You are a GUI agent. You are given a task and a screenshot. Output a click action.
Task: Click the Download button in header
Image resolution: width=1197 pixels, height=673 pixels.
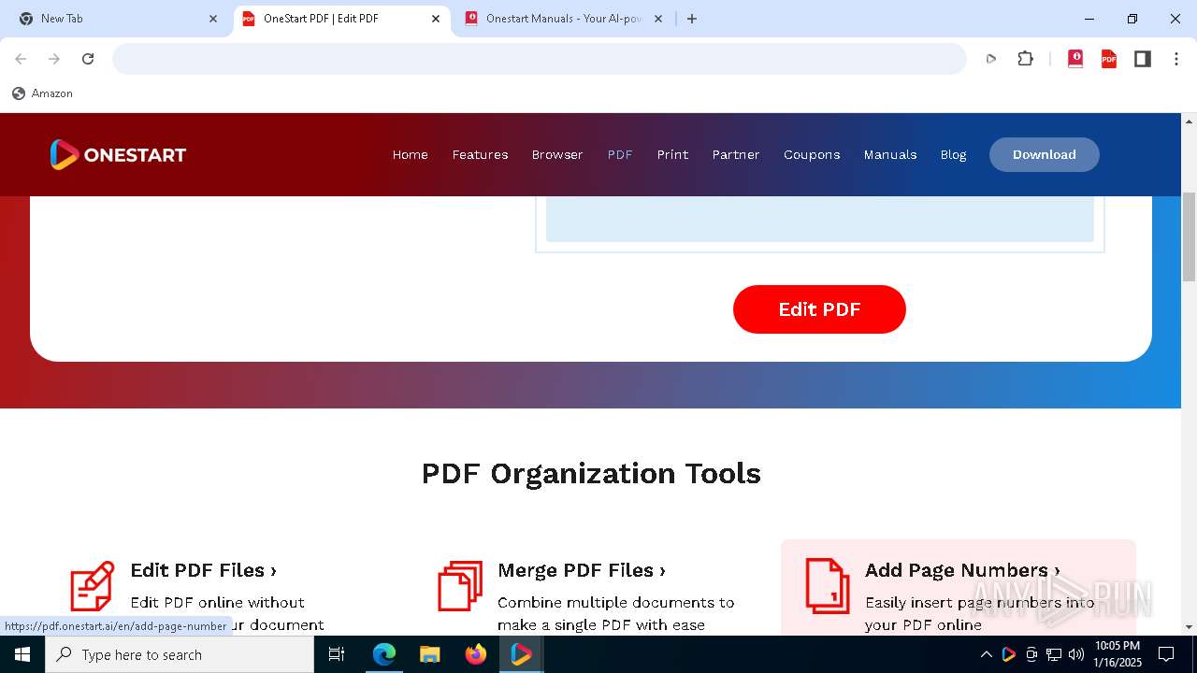(x=1045, y=154)
